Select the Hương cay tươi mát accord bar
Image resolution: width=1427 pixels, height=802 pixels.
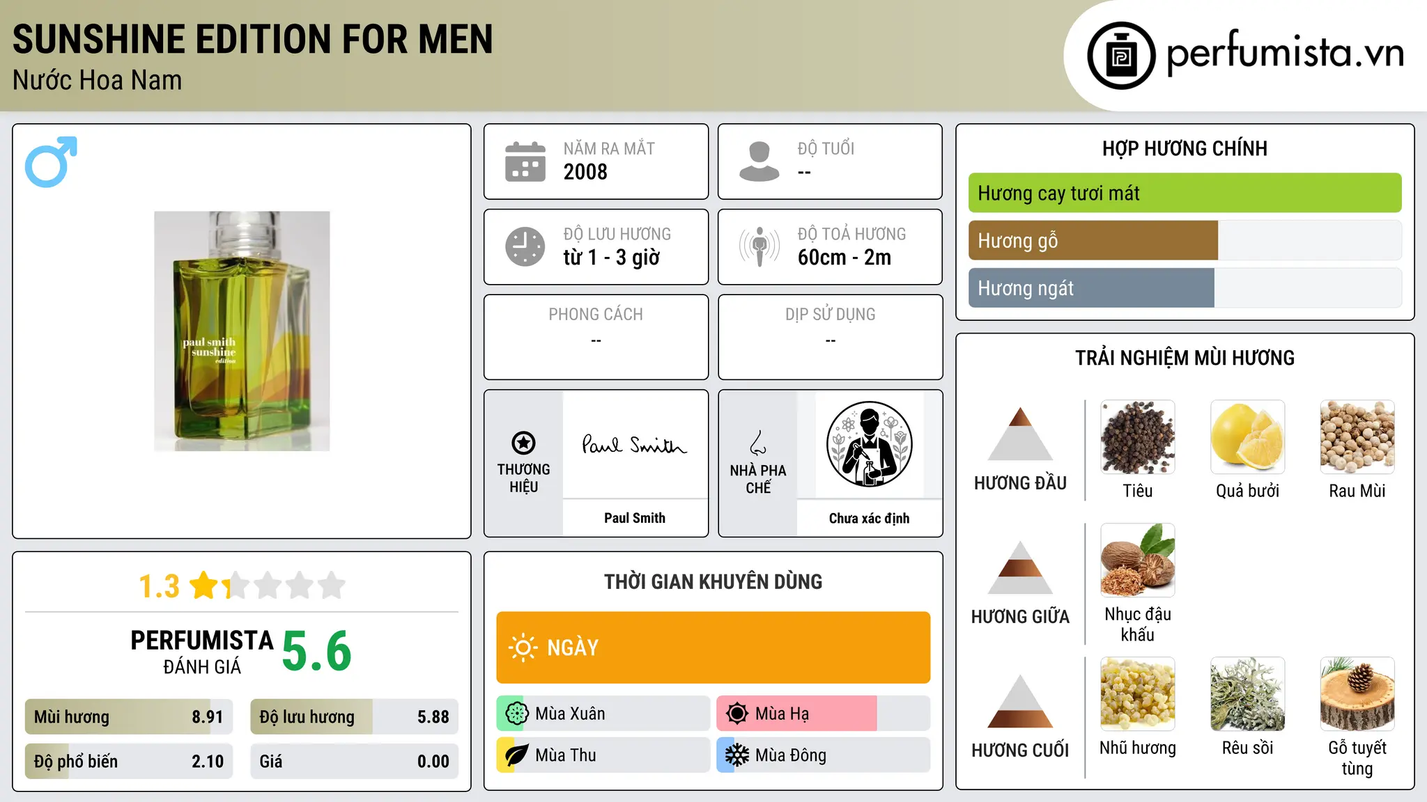[1185, 193]
